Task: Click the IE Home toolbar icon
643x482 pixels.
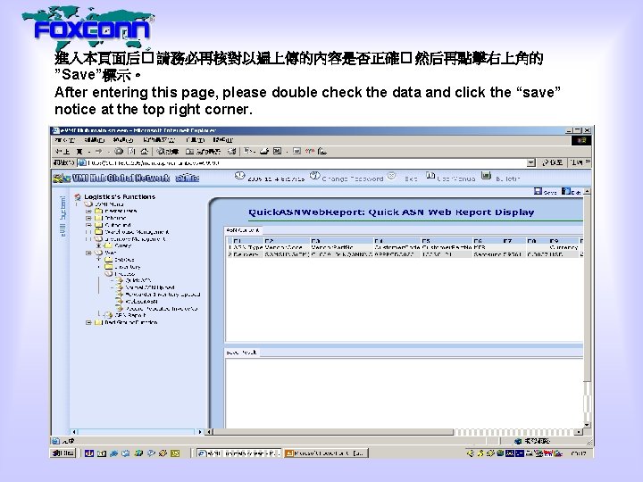Action: pyautogui.click(x=144, y=151)
